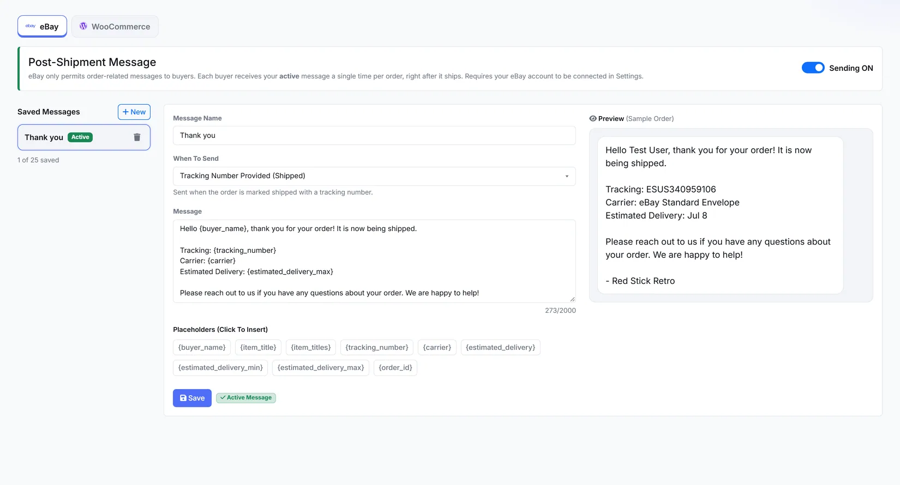The image size is (900, 485).
Task: Click the message textarea resize handle
Action: (572, 299)
